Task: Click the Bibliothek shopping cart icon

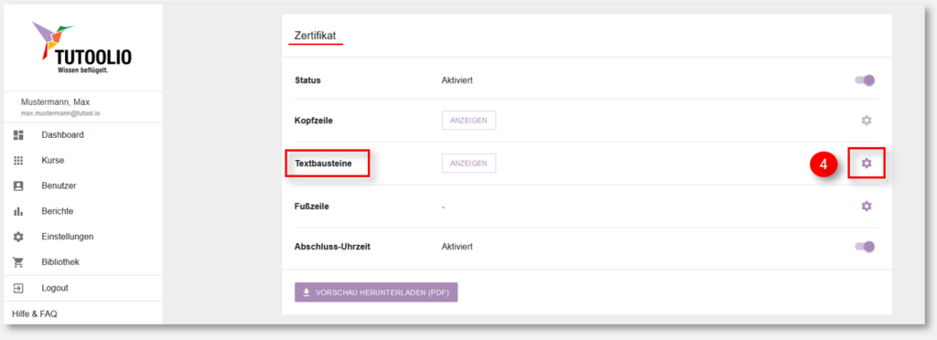Action: click(x=18, y=262)
